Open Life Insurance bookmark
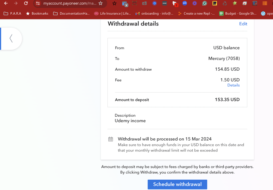This screenshot has height=190, width=273. [x=112, y=14]
